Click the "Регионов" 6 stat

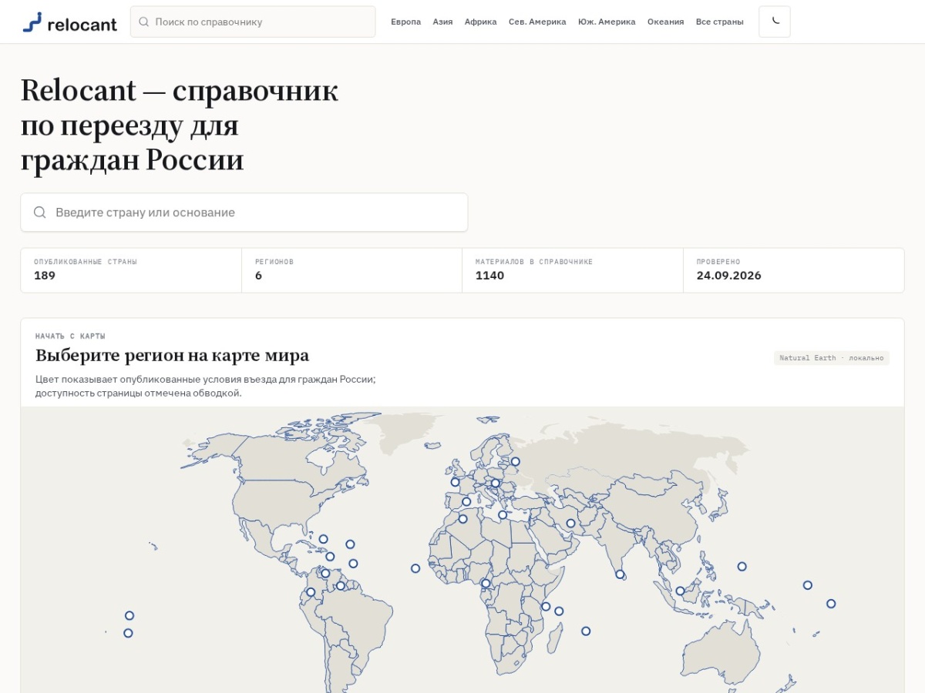point(351,270)
